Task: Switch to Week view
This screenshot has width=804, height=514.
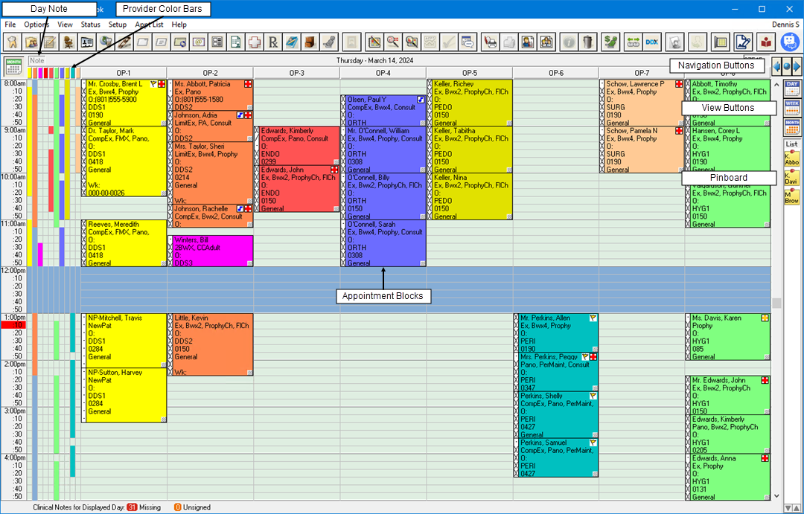Action: [x=791, y=106]
